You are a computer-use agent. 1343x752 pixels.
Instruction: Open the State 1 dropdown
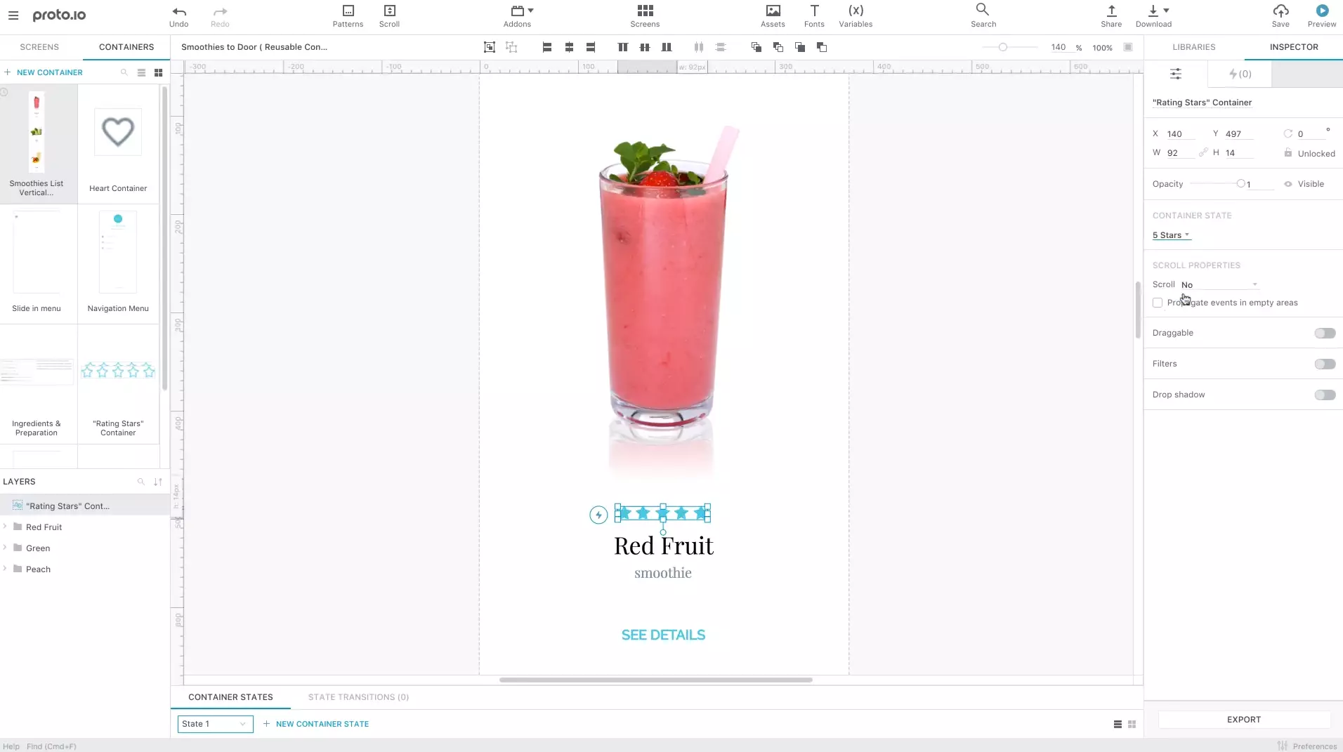tap(215, 724)
